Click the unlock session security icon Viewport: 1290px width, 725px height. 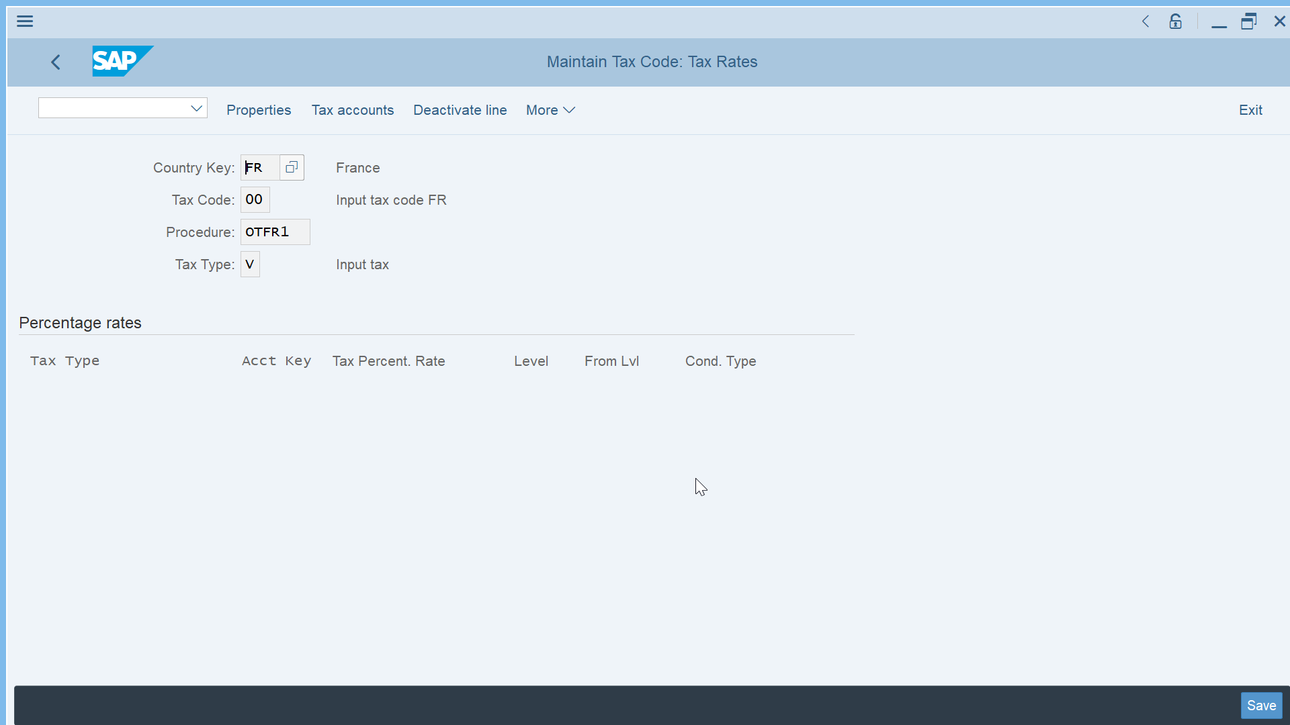coord(1175,21)
